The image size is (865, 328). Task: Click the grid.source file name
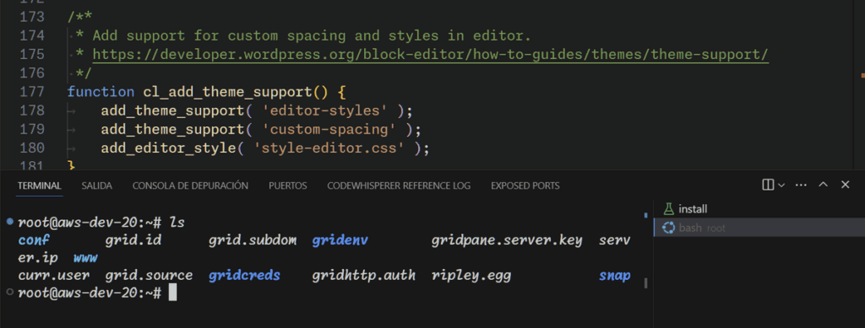[x=149, y=275]
